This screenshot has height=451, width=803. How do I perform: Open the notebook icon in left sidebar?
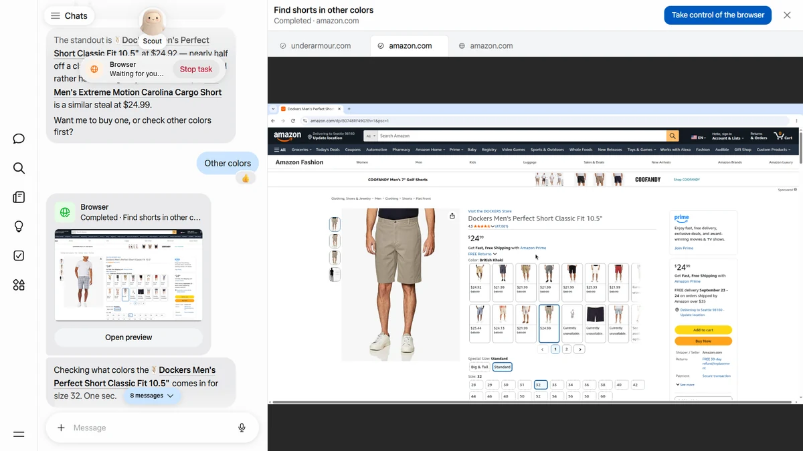(x=19, y=197)
